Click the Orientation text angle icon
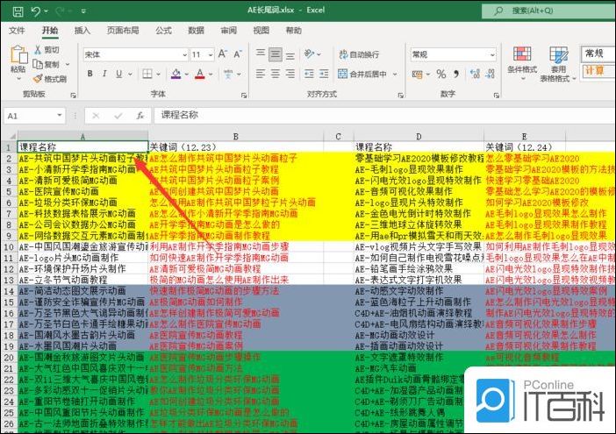The height and width of the screenshot is (434, 616). point(310,53)
